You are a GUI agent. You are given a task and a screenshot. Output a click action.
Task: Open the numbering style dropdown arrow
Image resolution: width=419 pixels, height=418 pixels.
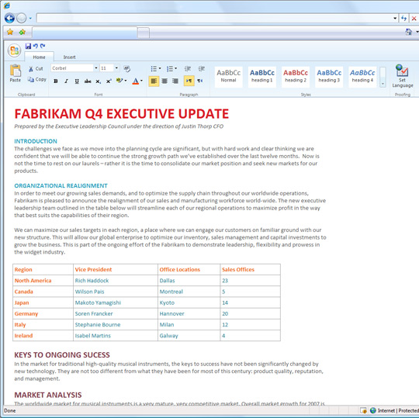pyautogui.click(x=175, y=69)
